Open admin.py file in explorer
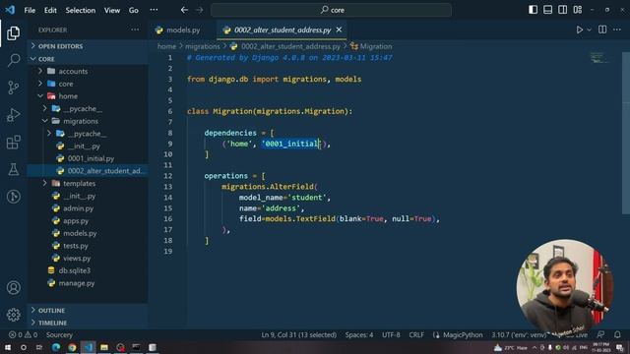The width and height of the screenshot is (630, 354). pyautogui.click(x=78, y=207)
